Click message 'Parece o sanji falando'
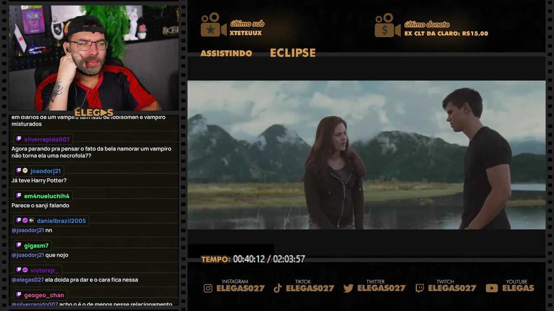Image resolution: width=554 pixels, height=311 pixels. point(40,206)
